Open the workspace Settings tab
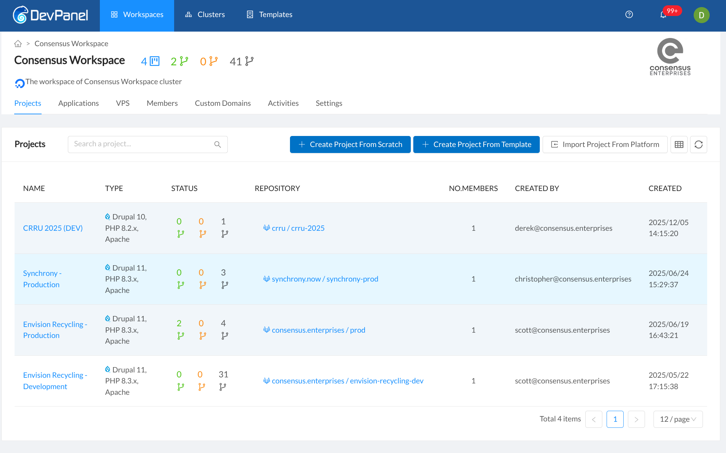This screenshot has width=726, height=453. click(329, 103)
